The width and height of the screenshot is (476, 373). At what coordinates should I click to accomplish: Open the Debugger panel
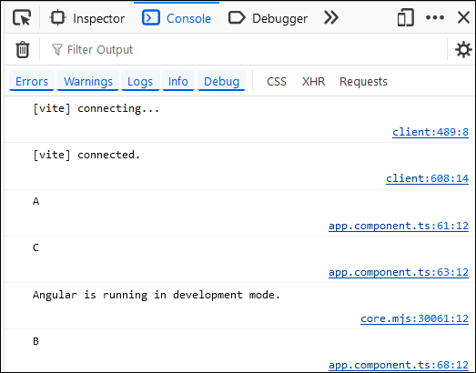click(x=268, y=18)
